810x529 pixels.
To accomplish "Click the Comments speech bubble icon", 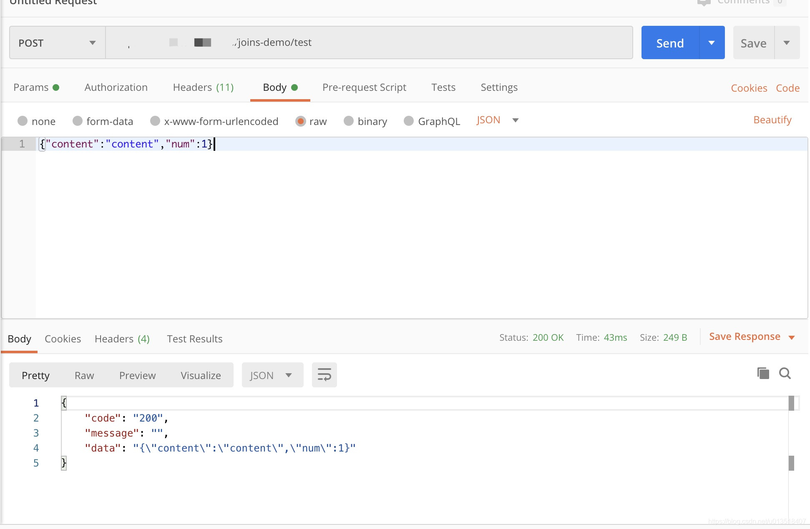I will tap(703, 2).
